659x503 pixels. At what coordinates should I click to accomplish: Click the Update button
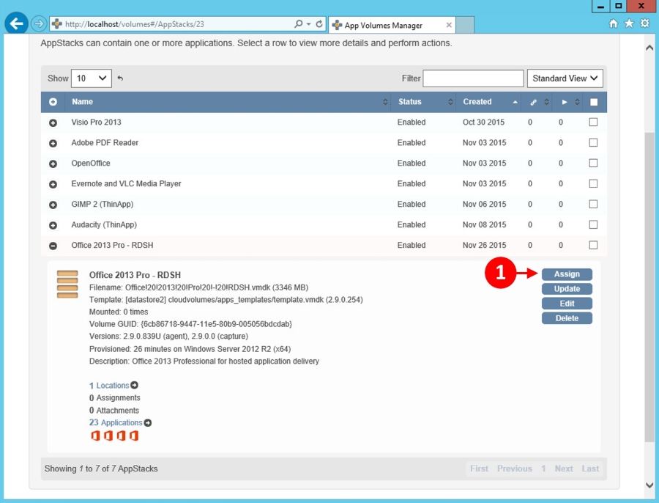(x=567, y=289)
